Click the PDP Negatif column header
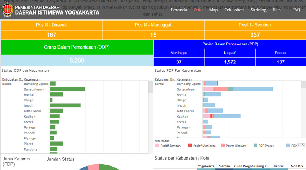Image resolution: width=306 pixels, height=170 pixels. click(x=230, y=53)
